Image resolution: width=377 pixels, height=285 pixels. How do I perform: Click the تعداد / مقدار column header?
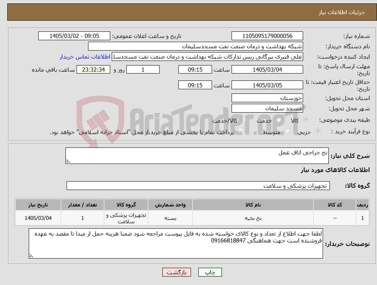82,205
